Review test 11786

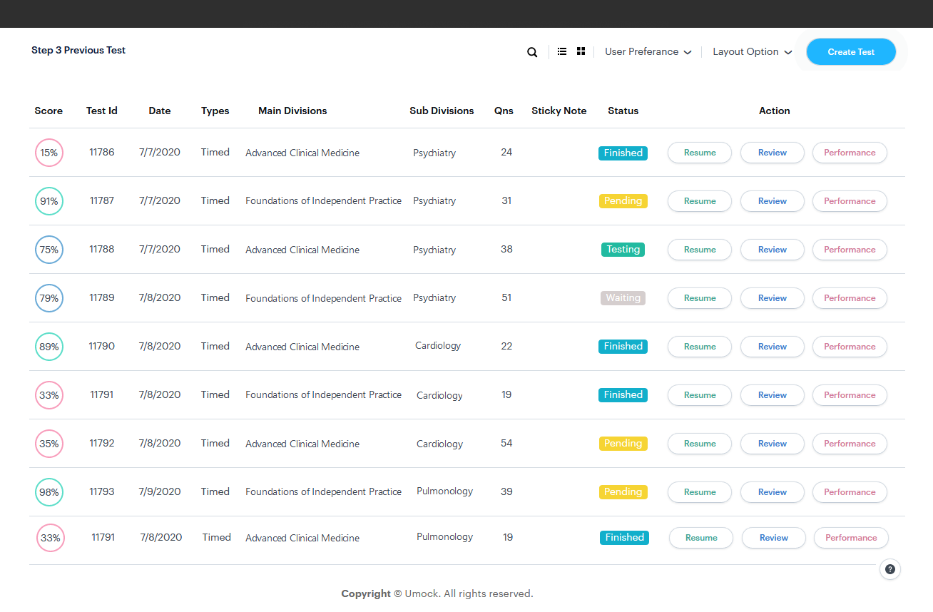(x=773, y=153)
